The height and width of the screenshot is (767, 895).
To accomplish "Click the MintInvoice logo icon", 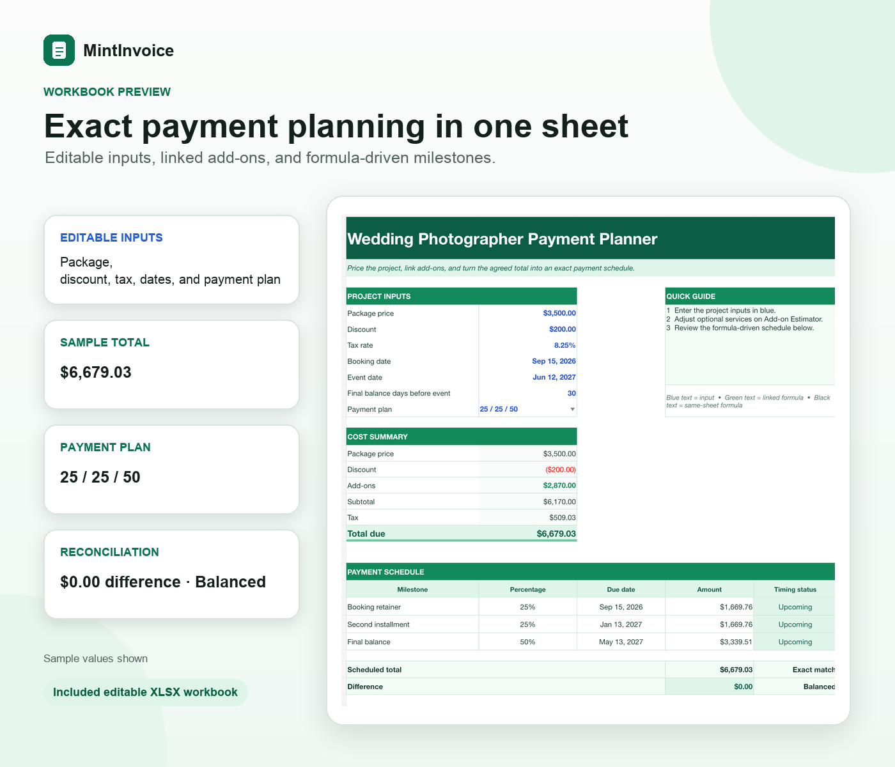I will point(59,50).
